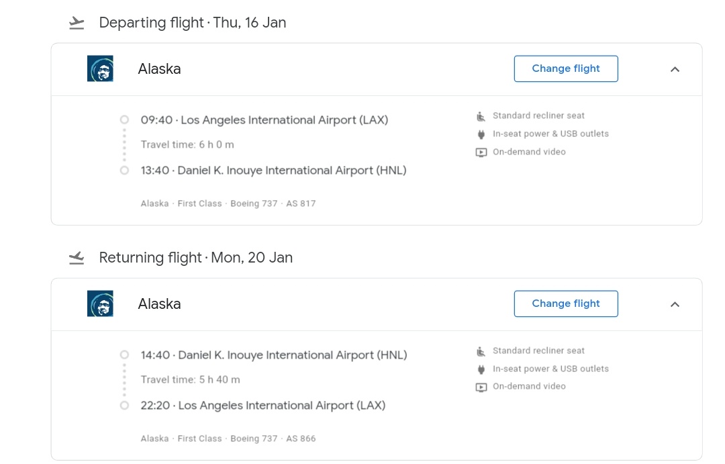Click returning flight on-demand video icon
Viewport: 725px width, 464px height.
click(481, 387)
